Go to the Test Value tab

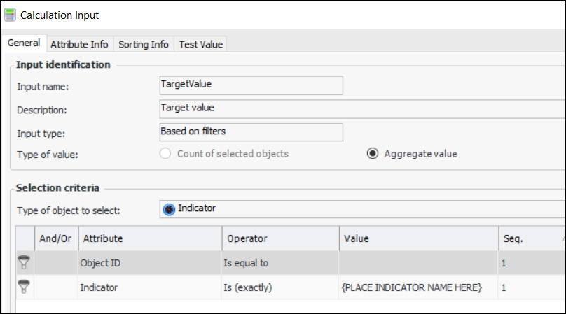201,44
